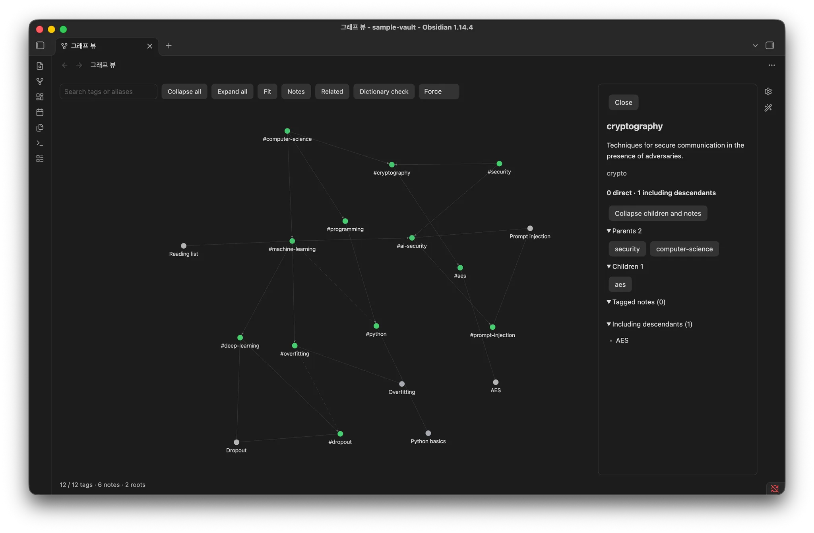The image size is (814, 533).
Task: Open the AES note link
Action: pos(622,340)
